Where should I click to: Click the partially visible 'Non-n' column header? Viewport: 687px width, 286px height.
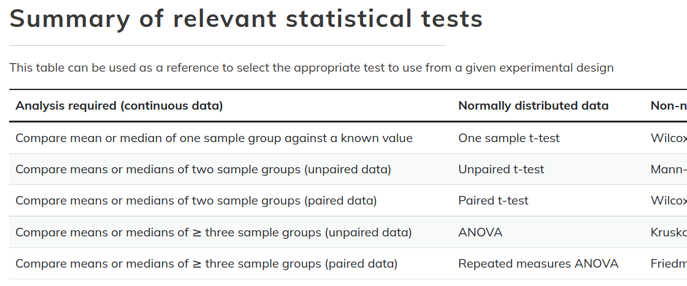click(668, 106)
